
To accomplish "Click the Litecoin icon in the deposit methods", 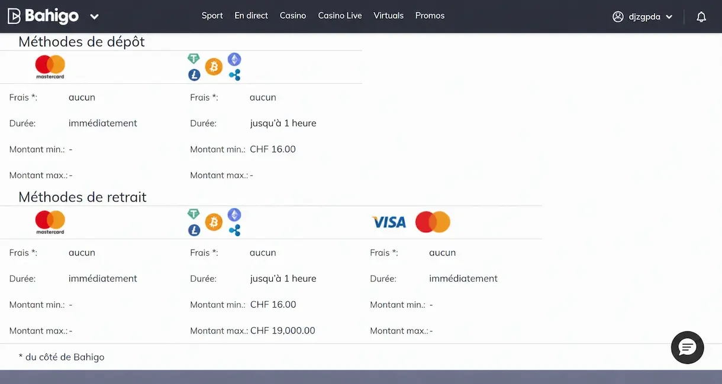I will [194, 75].
